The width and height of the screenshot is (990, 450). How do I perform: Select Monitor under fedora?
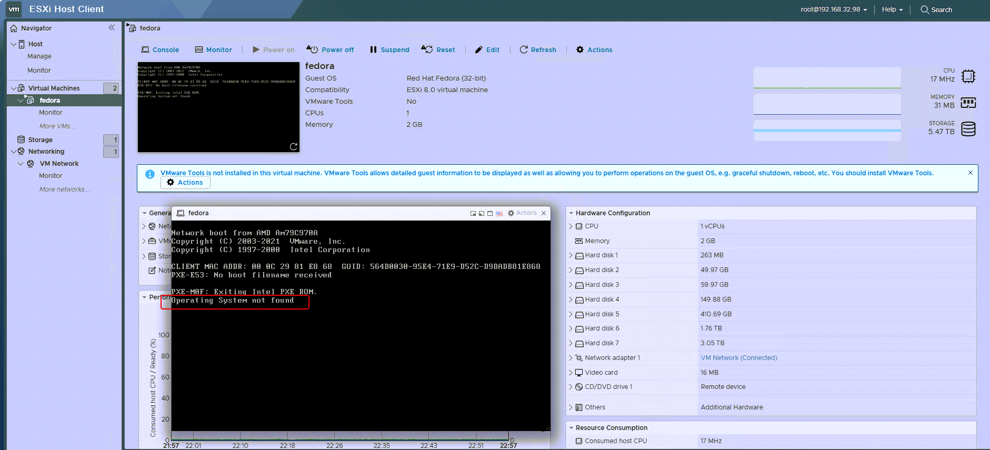click(x=51, y=113)
